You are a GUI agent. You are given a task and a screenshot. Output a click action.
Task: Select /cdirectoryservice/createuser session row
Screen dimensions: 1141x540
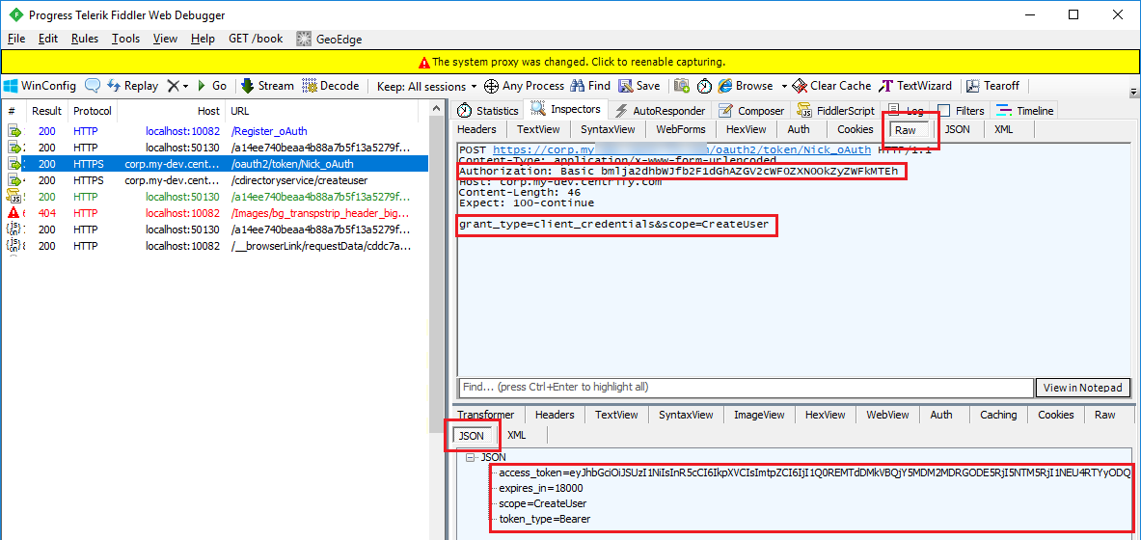213,180
